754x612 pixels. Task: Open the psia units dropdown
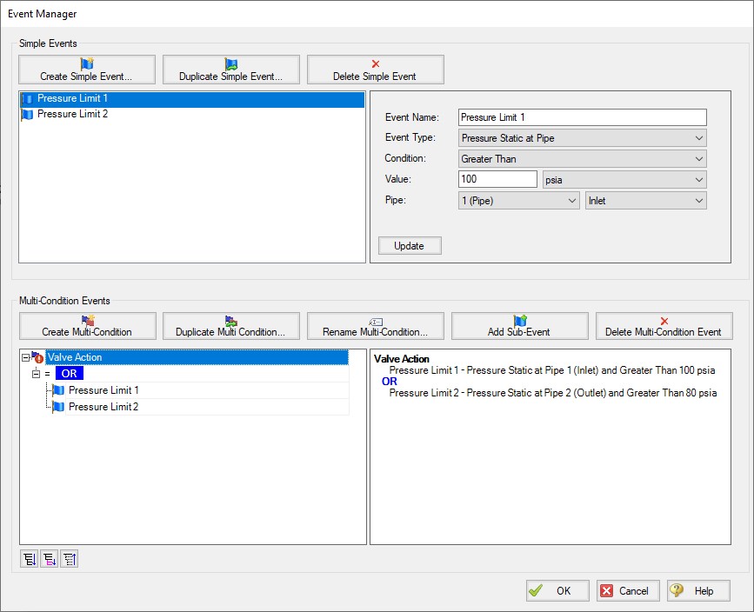pyautogui.click(x=624, y=180)
